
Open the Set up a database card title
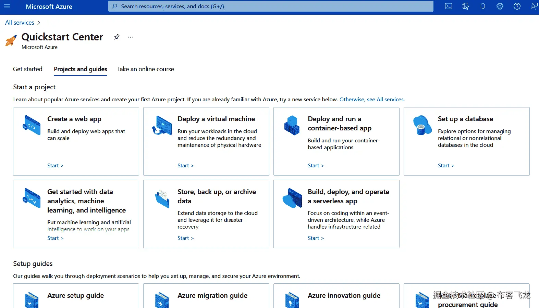(465, 119)
